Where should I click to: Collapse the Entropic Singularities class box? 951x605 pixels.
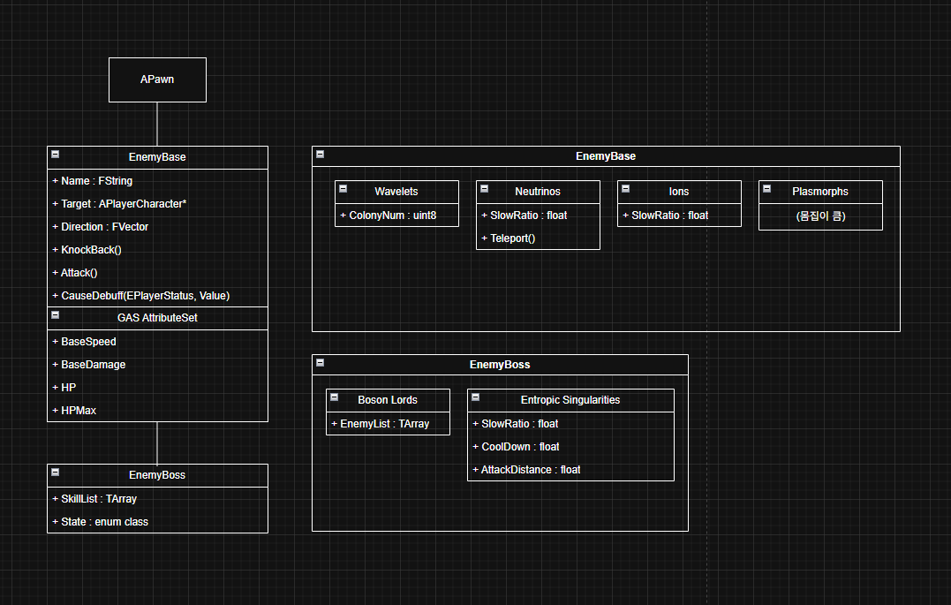click(475, 397)
